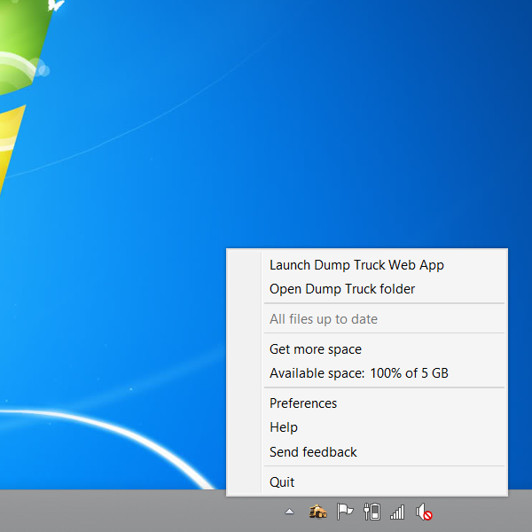Open Action Center flag icon
The image size is (532, 532).
coord(344,512)
